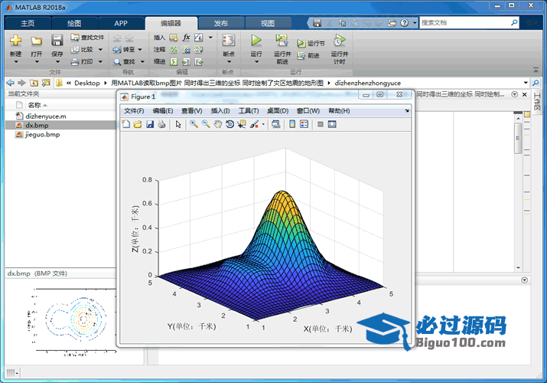
Task: Open the dropdown under 新建
Action: (16, 62)
